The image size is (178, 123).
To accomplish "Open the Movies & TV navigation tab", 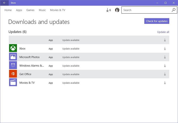I will [58, 10].
